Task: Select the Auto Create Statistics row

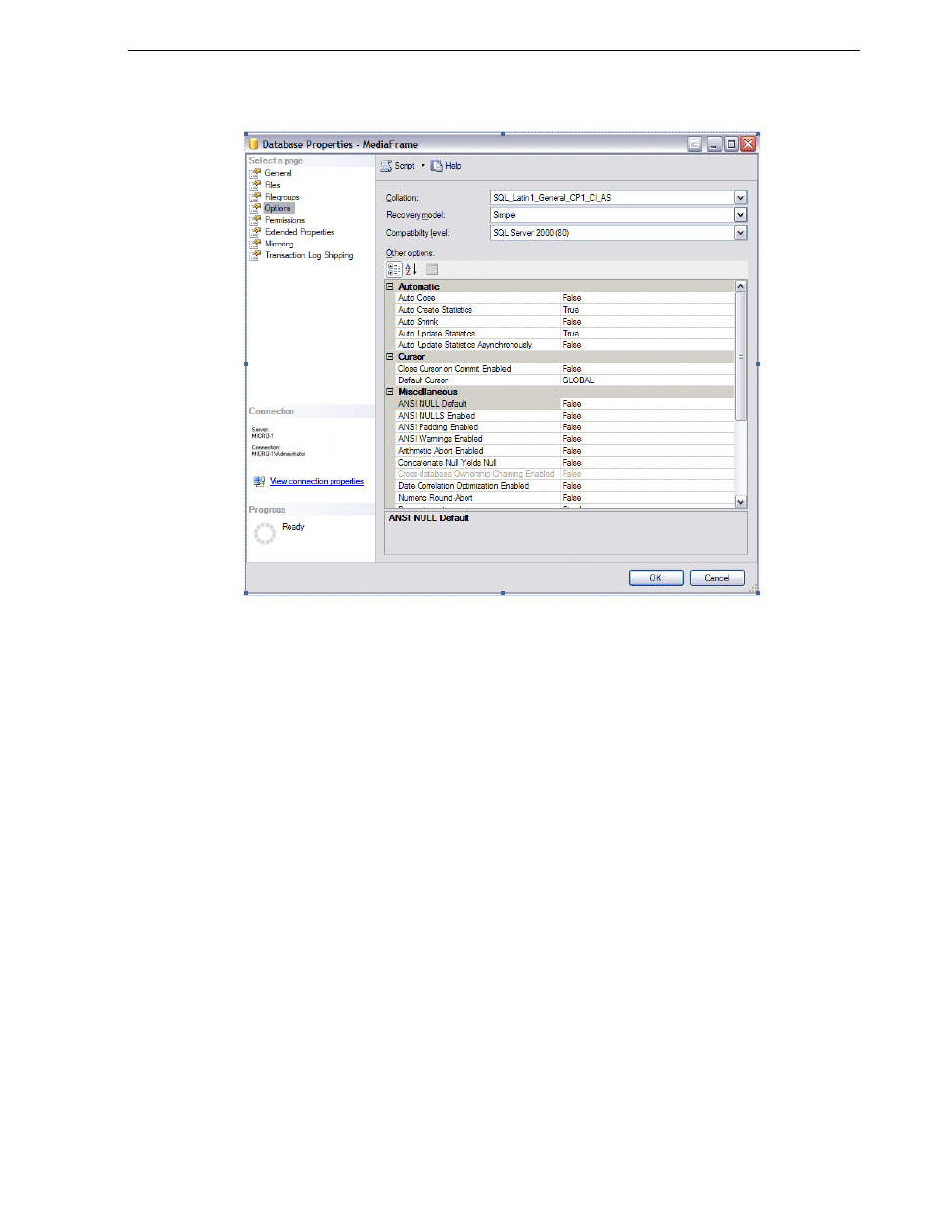Action: point(565,310)
